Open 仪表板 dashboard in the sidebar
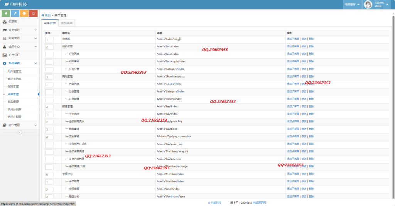 (13, 22)
